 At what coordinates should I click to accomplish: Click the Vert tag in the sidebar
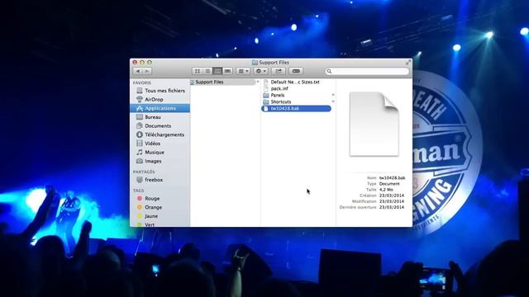pyautogui.click(x=160, y=224)
